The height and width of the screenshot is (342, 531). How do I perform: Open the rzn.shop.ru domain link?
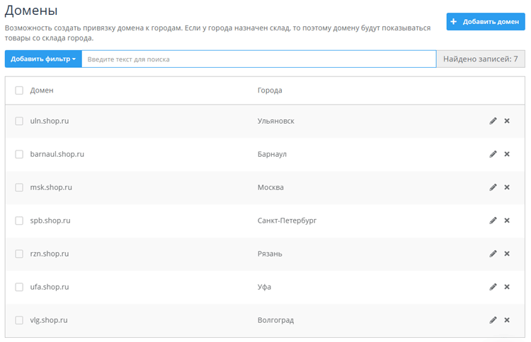click(x=49, y=254)
